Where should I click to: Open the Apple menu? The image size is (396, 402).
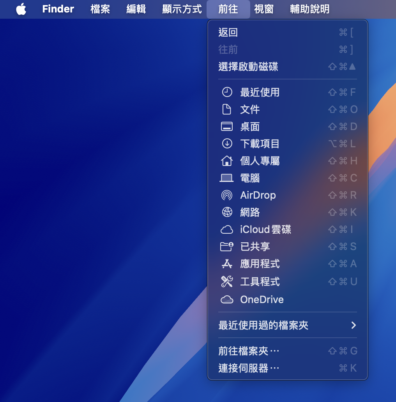[x=21, y=9]
